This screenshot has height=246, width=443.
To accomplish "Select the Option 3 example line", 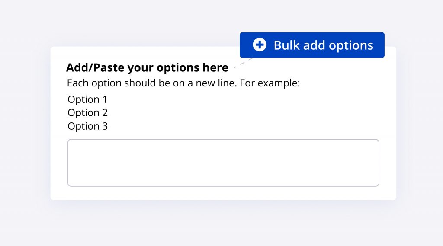I will [88, 126].
